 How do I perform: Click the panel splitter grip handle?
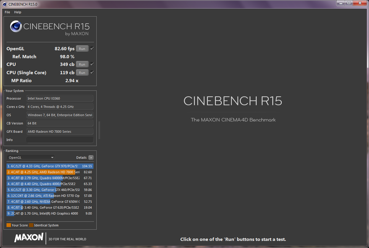click(99, 130)
